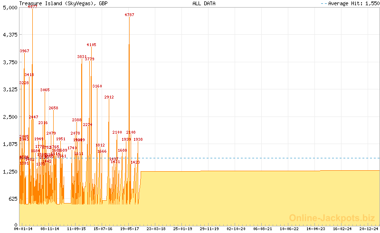Click the Online-Jackpots.biz watermark
Screen dimensions: 380x233
click(329, 218)
